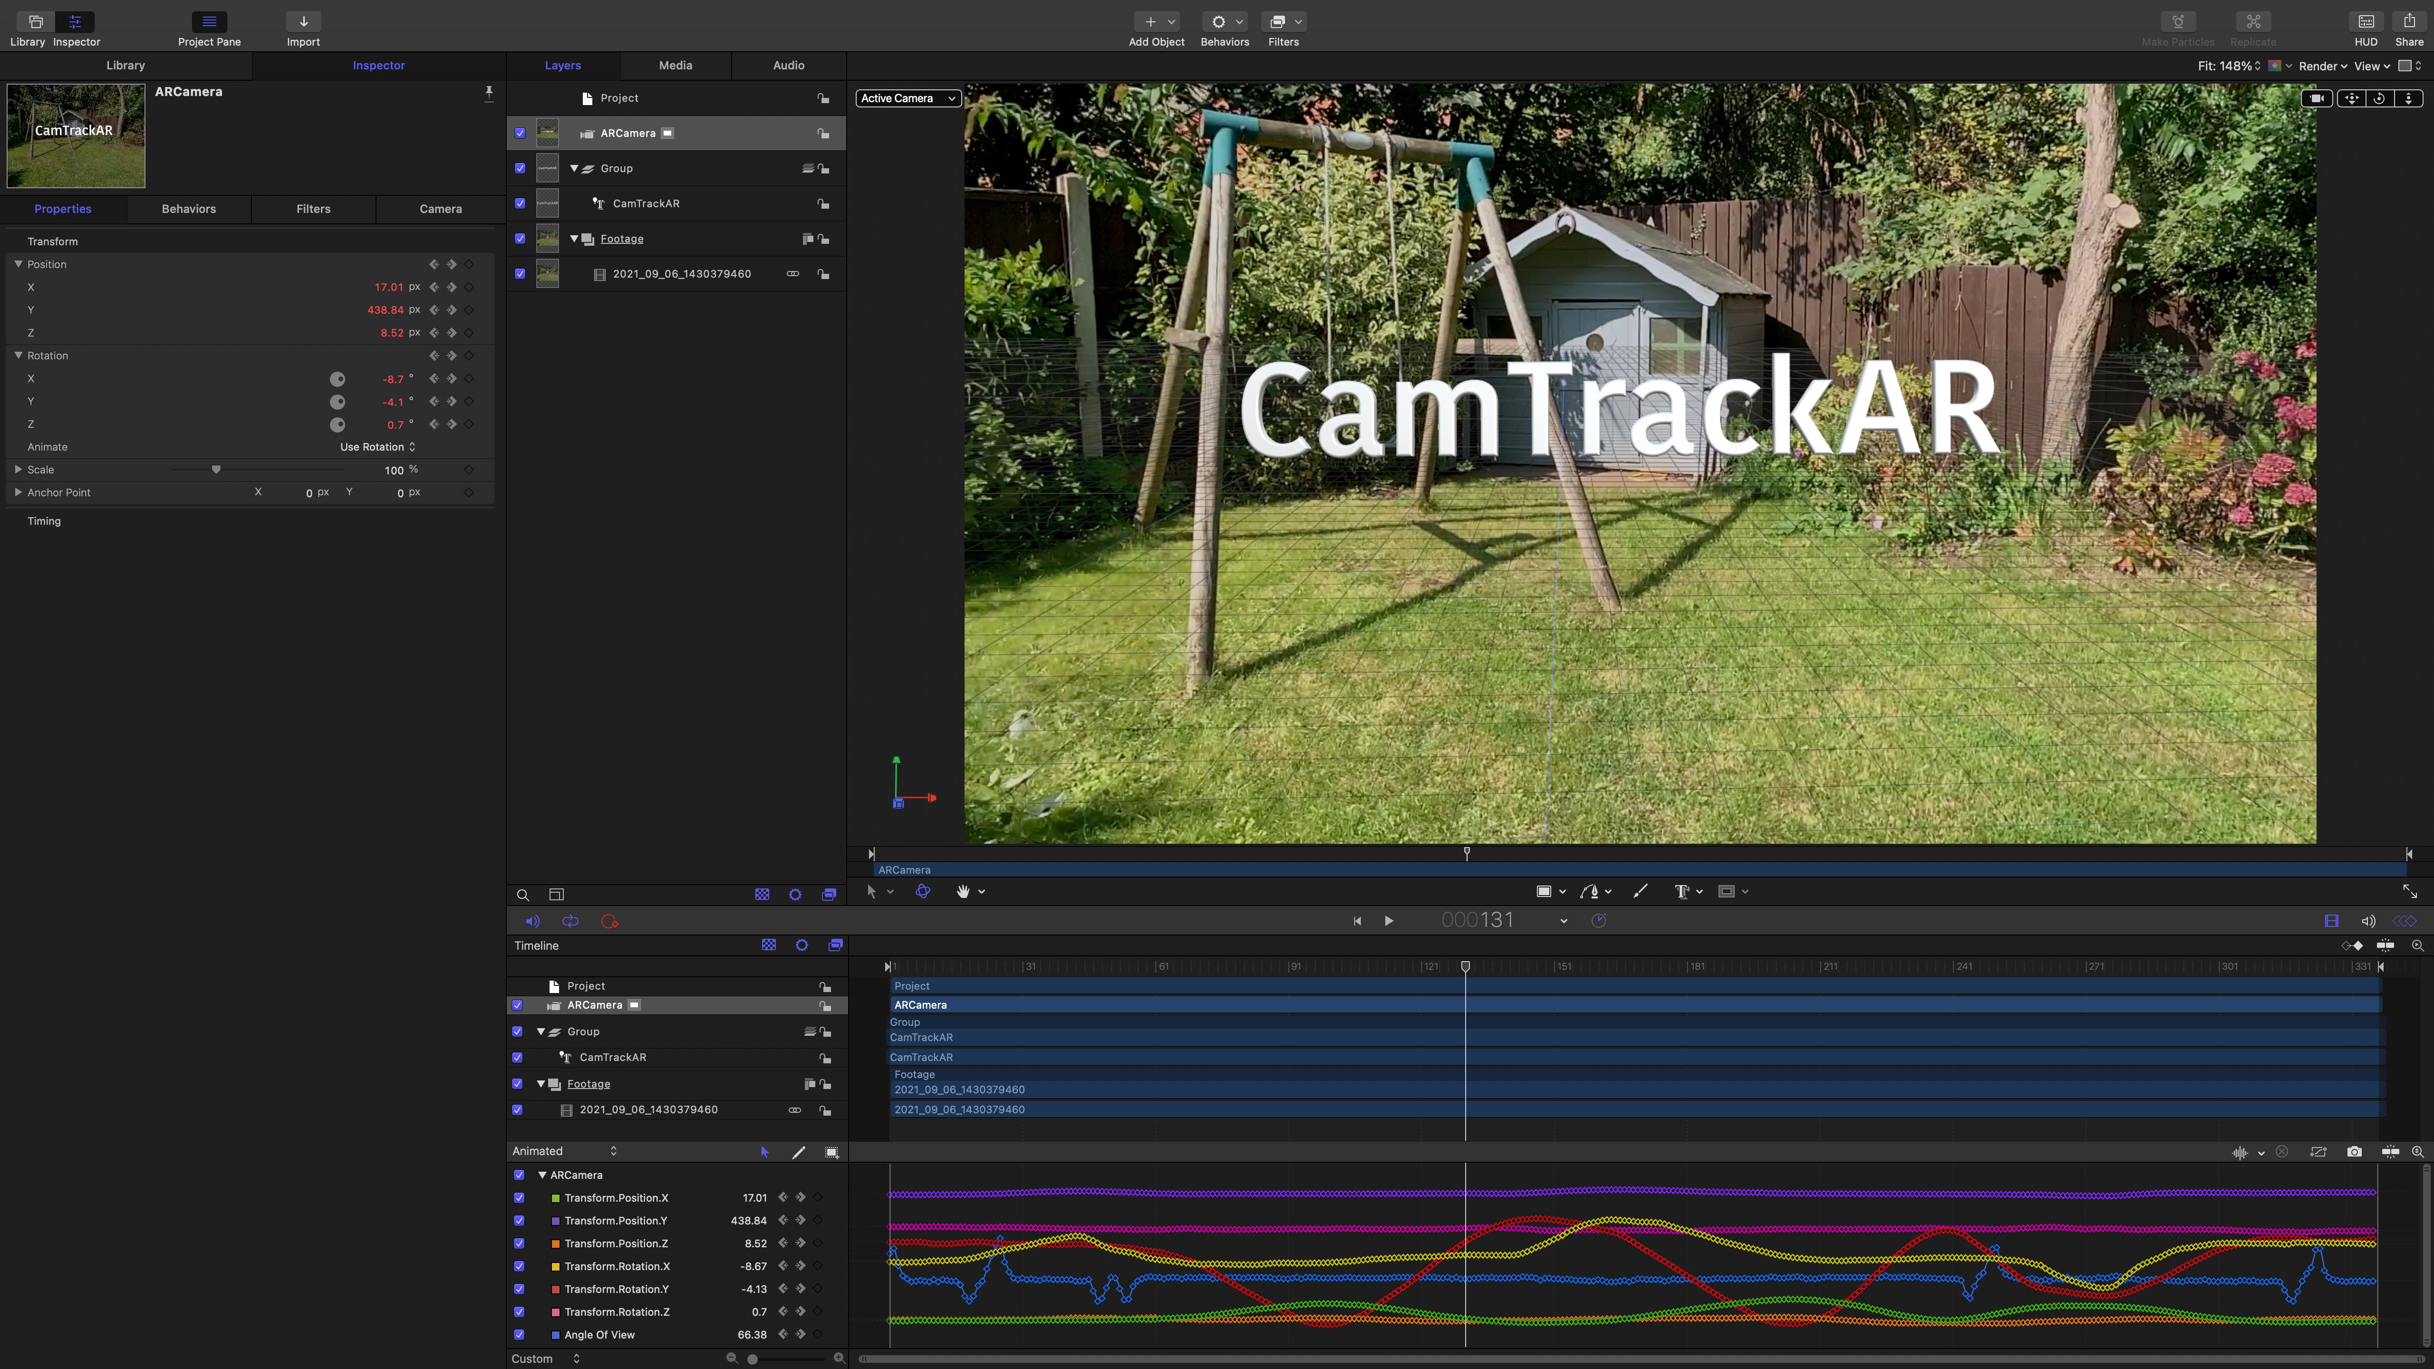The width and height of the screenshot is (2434, 1369).
Task: Collapse the Footage group in the Layers list
Action: (573, 239)
